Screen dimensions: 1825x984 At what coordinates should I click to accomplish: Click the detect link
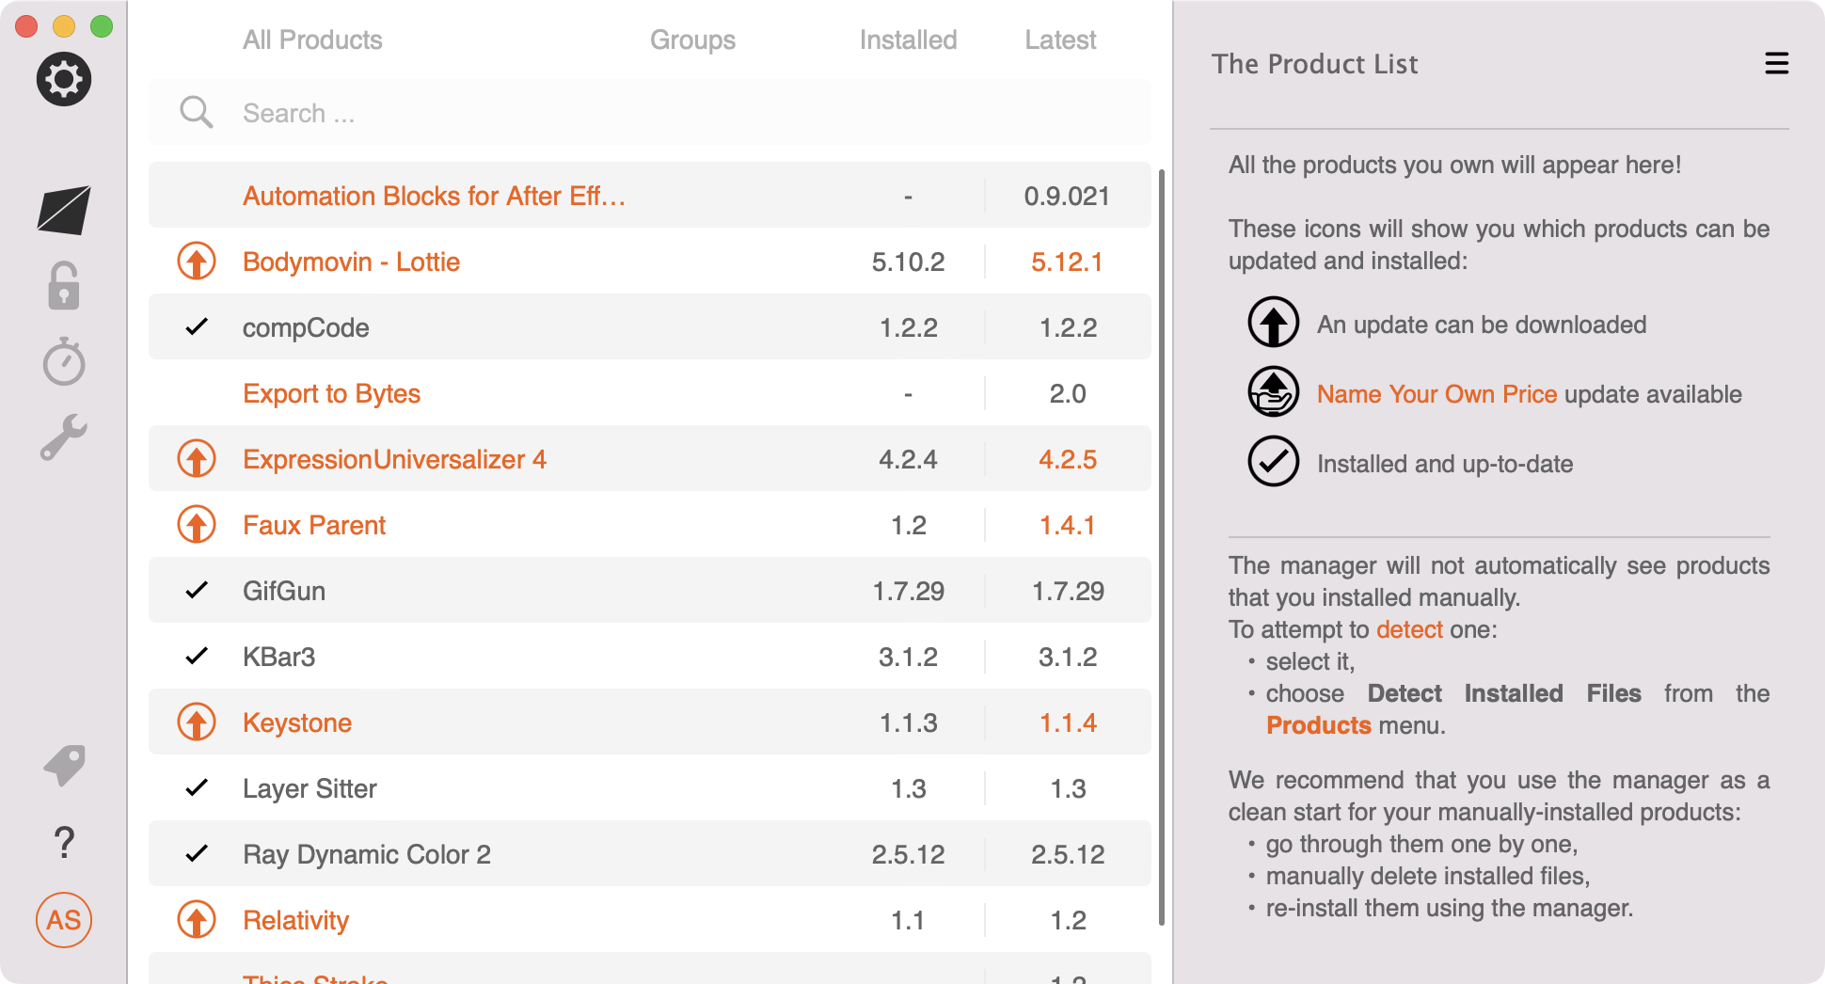coord(1409,629)
